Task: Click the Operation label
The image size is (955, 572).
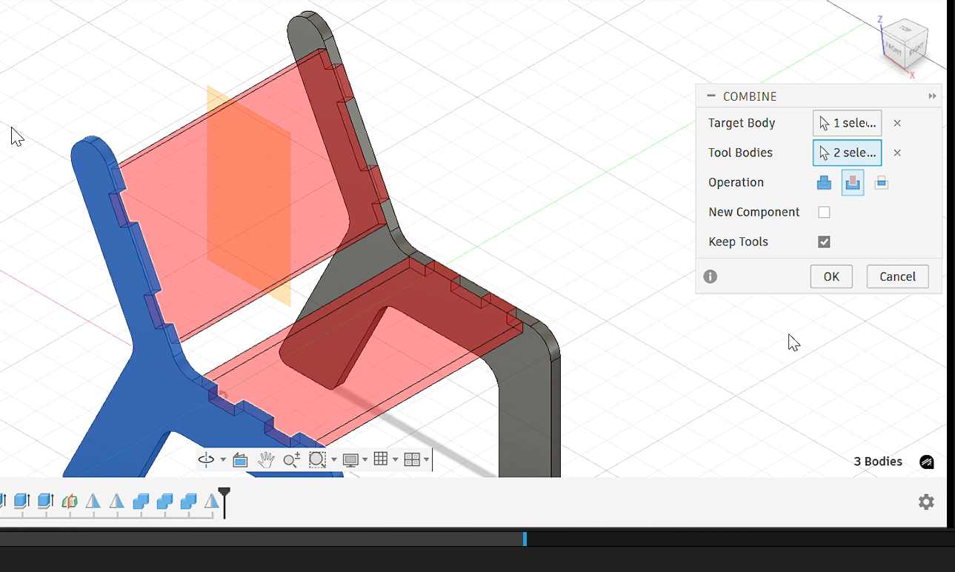Action: [x=736, y=182]
